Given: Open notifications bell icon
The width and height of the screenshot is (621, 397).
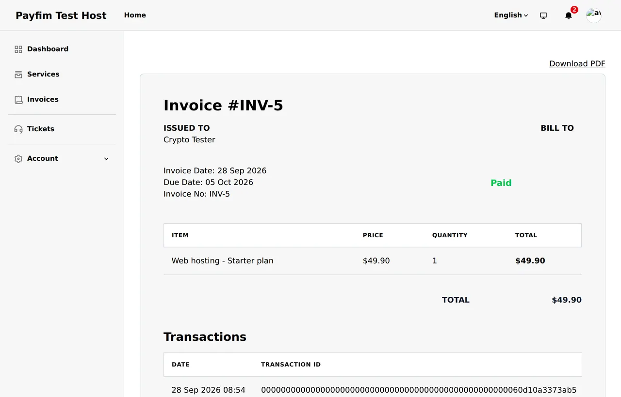Looking at the screenshot, I should pos(569,15).
